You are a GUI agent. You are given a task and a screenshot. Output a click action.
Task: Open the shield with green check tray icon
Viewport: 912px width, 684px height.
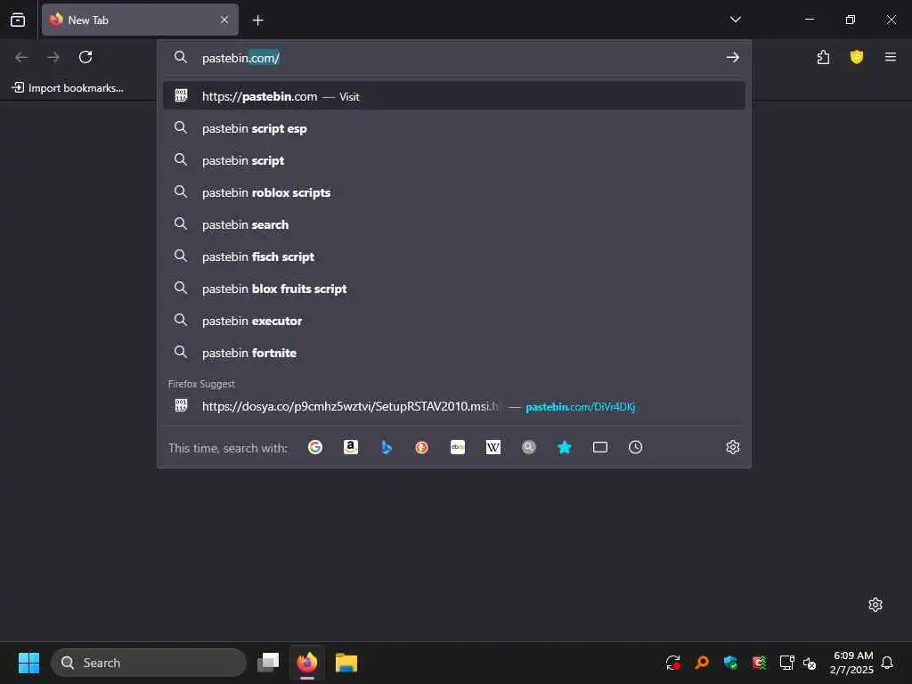click(730, 663)
